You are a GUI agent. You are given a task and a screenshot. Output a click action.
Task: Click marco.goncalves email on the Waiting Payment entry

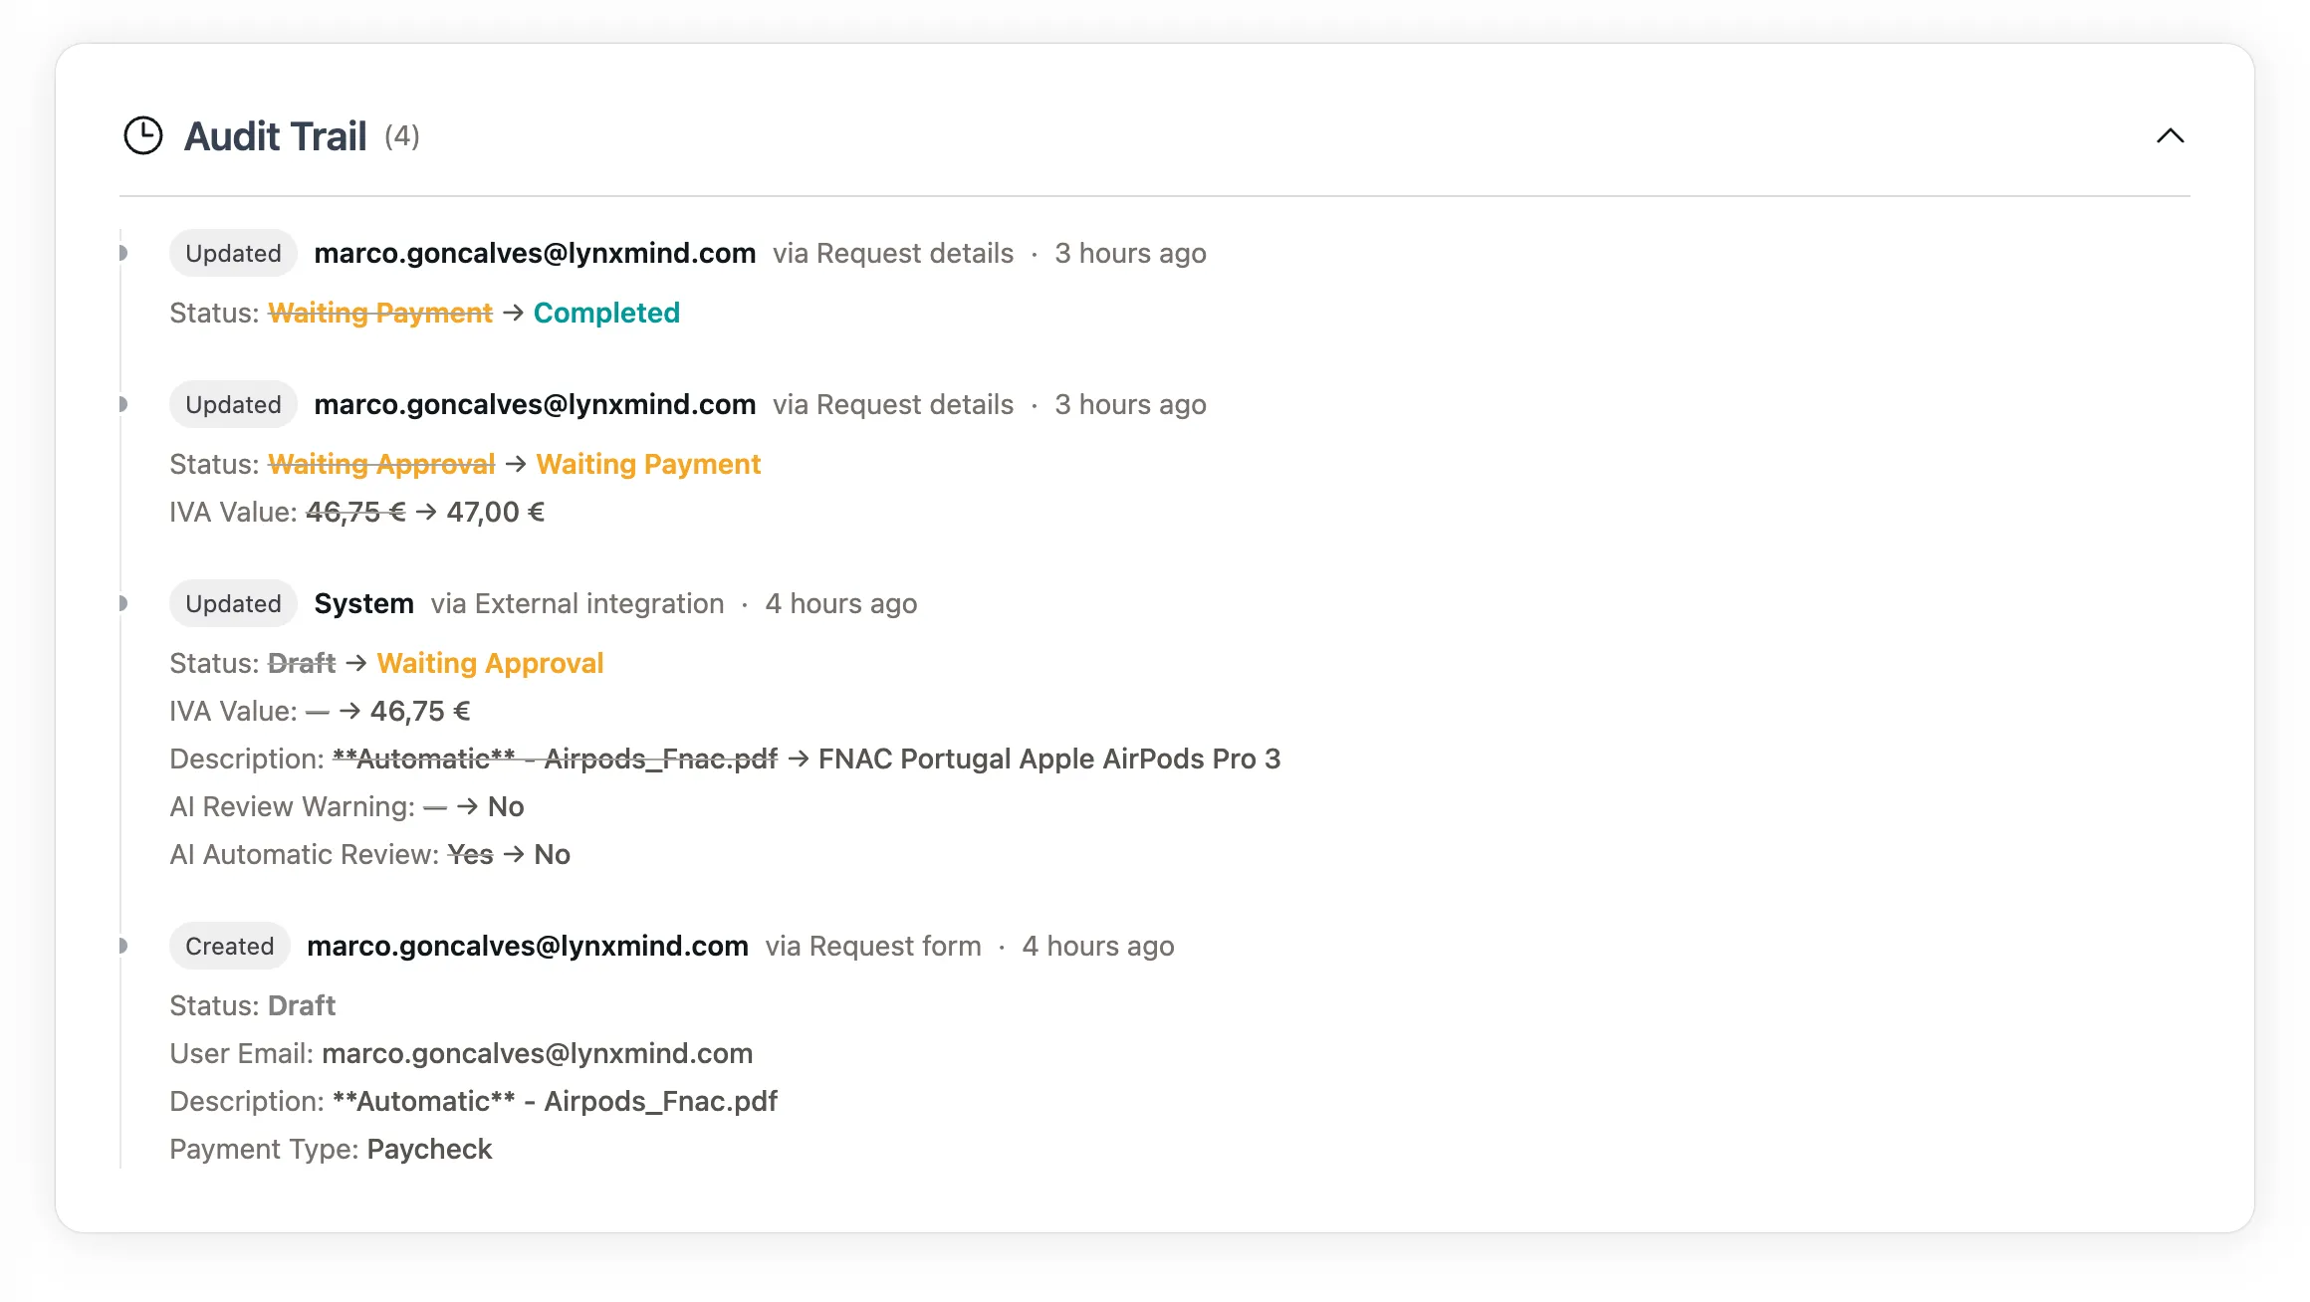tap(535, 405)
